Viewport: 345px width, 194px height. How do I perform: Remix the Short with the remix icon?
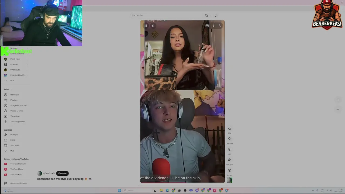[230, 170]
